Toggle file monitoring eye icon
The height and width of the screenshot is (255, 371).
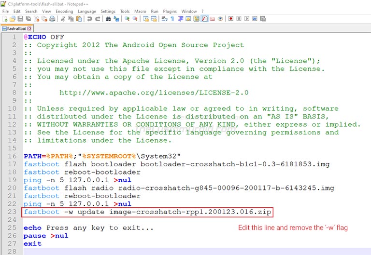(x=220, y=19)
